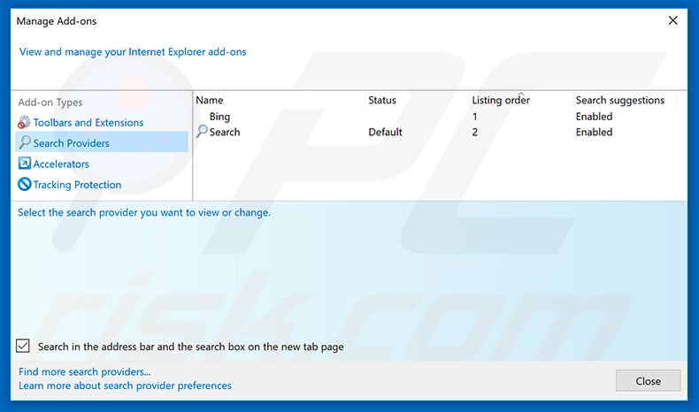The height and width of the screenshot is (412, 699).
Task: Open Learn more about search provider preferences
Action: [125, 385]
